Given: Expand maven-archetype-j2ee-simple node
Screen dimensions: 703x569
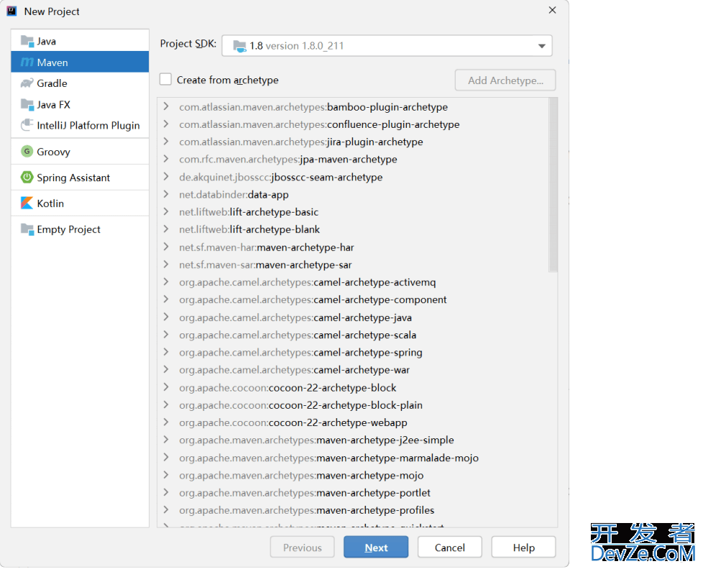Looking at the screenshot, I should [166, 440].
